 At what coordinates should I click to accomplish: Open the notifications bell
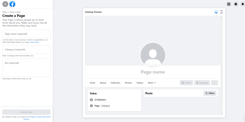(x=243, y=4)
